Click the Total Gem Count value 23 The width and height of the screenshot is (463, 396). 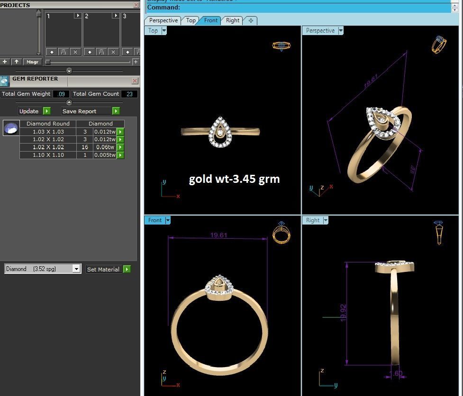click(129, 94)
